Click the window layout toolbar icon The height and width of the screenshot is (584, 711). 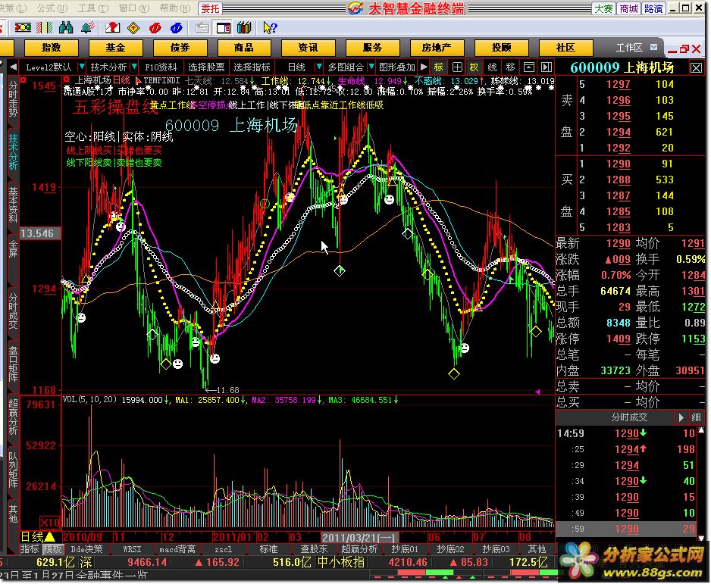pyautogui.click(x=224, y=28)
